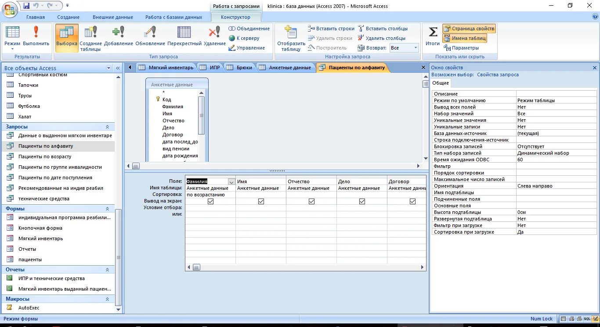Screen dimensions: 600x327
Task: Save using the quick access toolbar icon
Action: (x=26, y=6)
